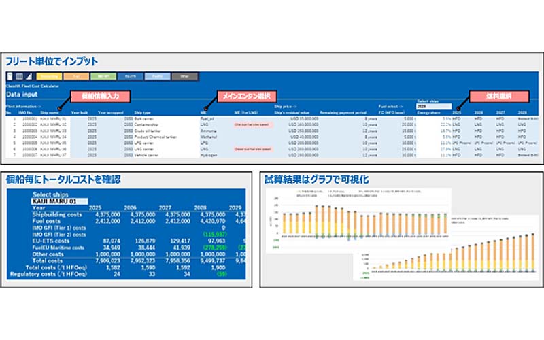544x340 pixels.
Task: Select ship name cell KAIJI MARU 01 in table
Action: click(x=53, y=118)
